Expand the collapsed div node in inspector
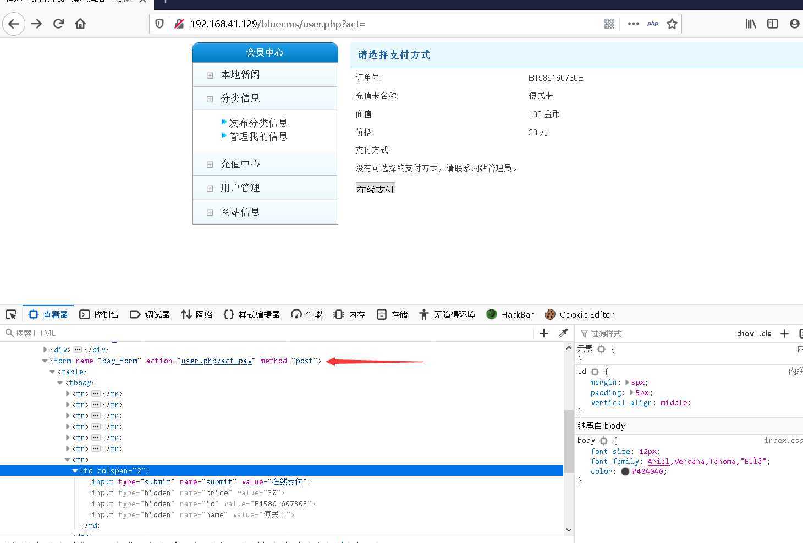 pos(45,350)
